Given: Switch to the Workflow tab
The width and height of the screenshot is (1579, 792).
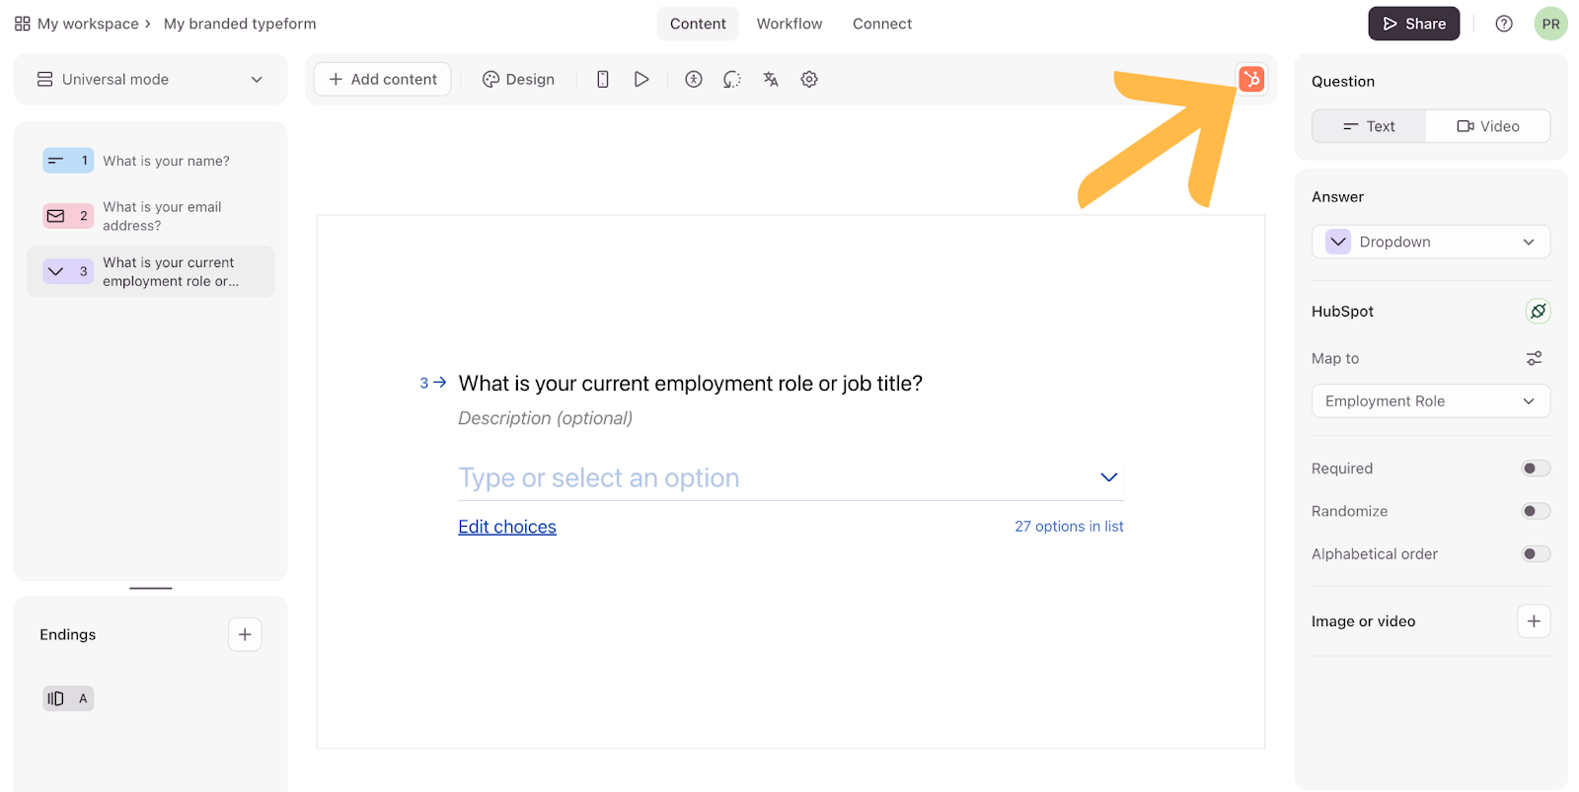Looking at the screenshot, I should pyautogui.click(x=789, y=24).
